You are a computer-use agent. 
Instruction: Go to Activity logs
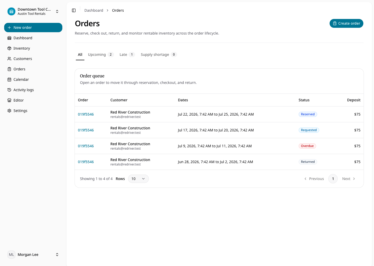click(33, 90)
